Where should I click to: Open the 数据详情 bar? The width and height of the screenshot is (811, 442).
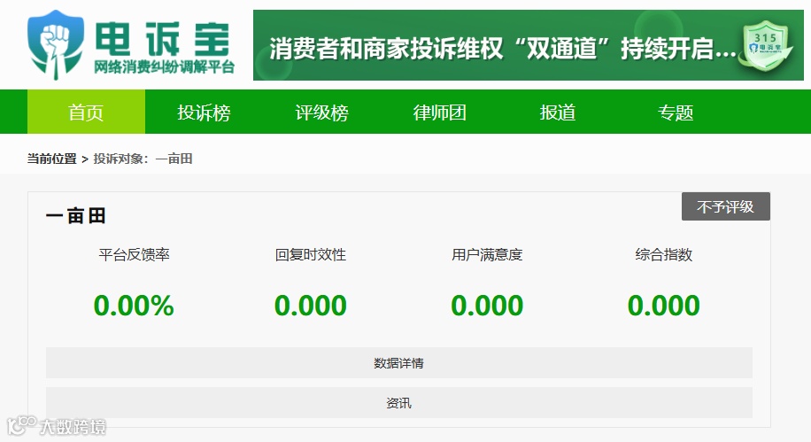[398, 363]
